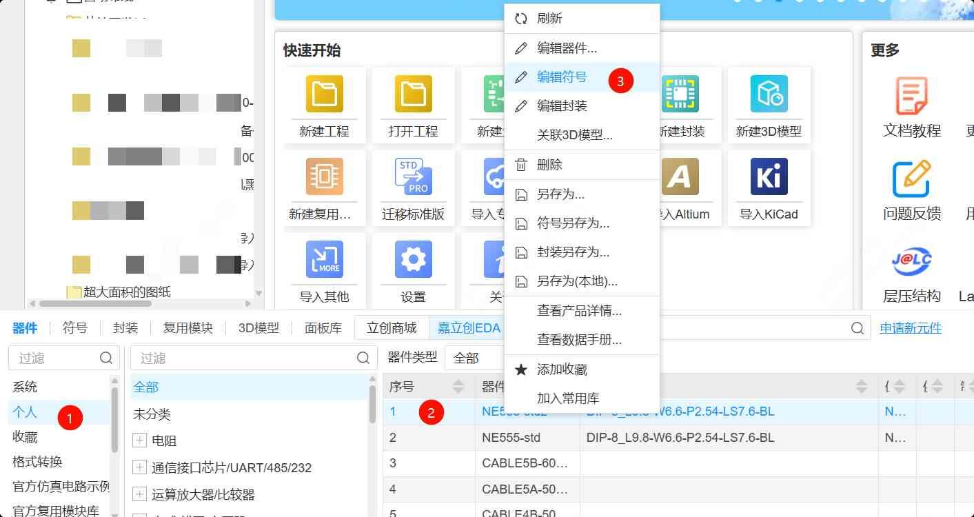Image resolution: width=974 pixels, height=517 pixels.
Task: Click the 新建3D模型 cube icon
Action: tap(769, 94)
